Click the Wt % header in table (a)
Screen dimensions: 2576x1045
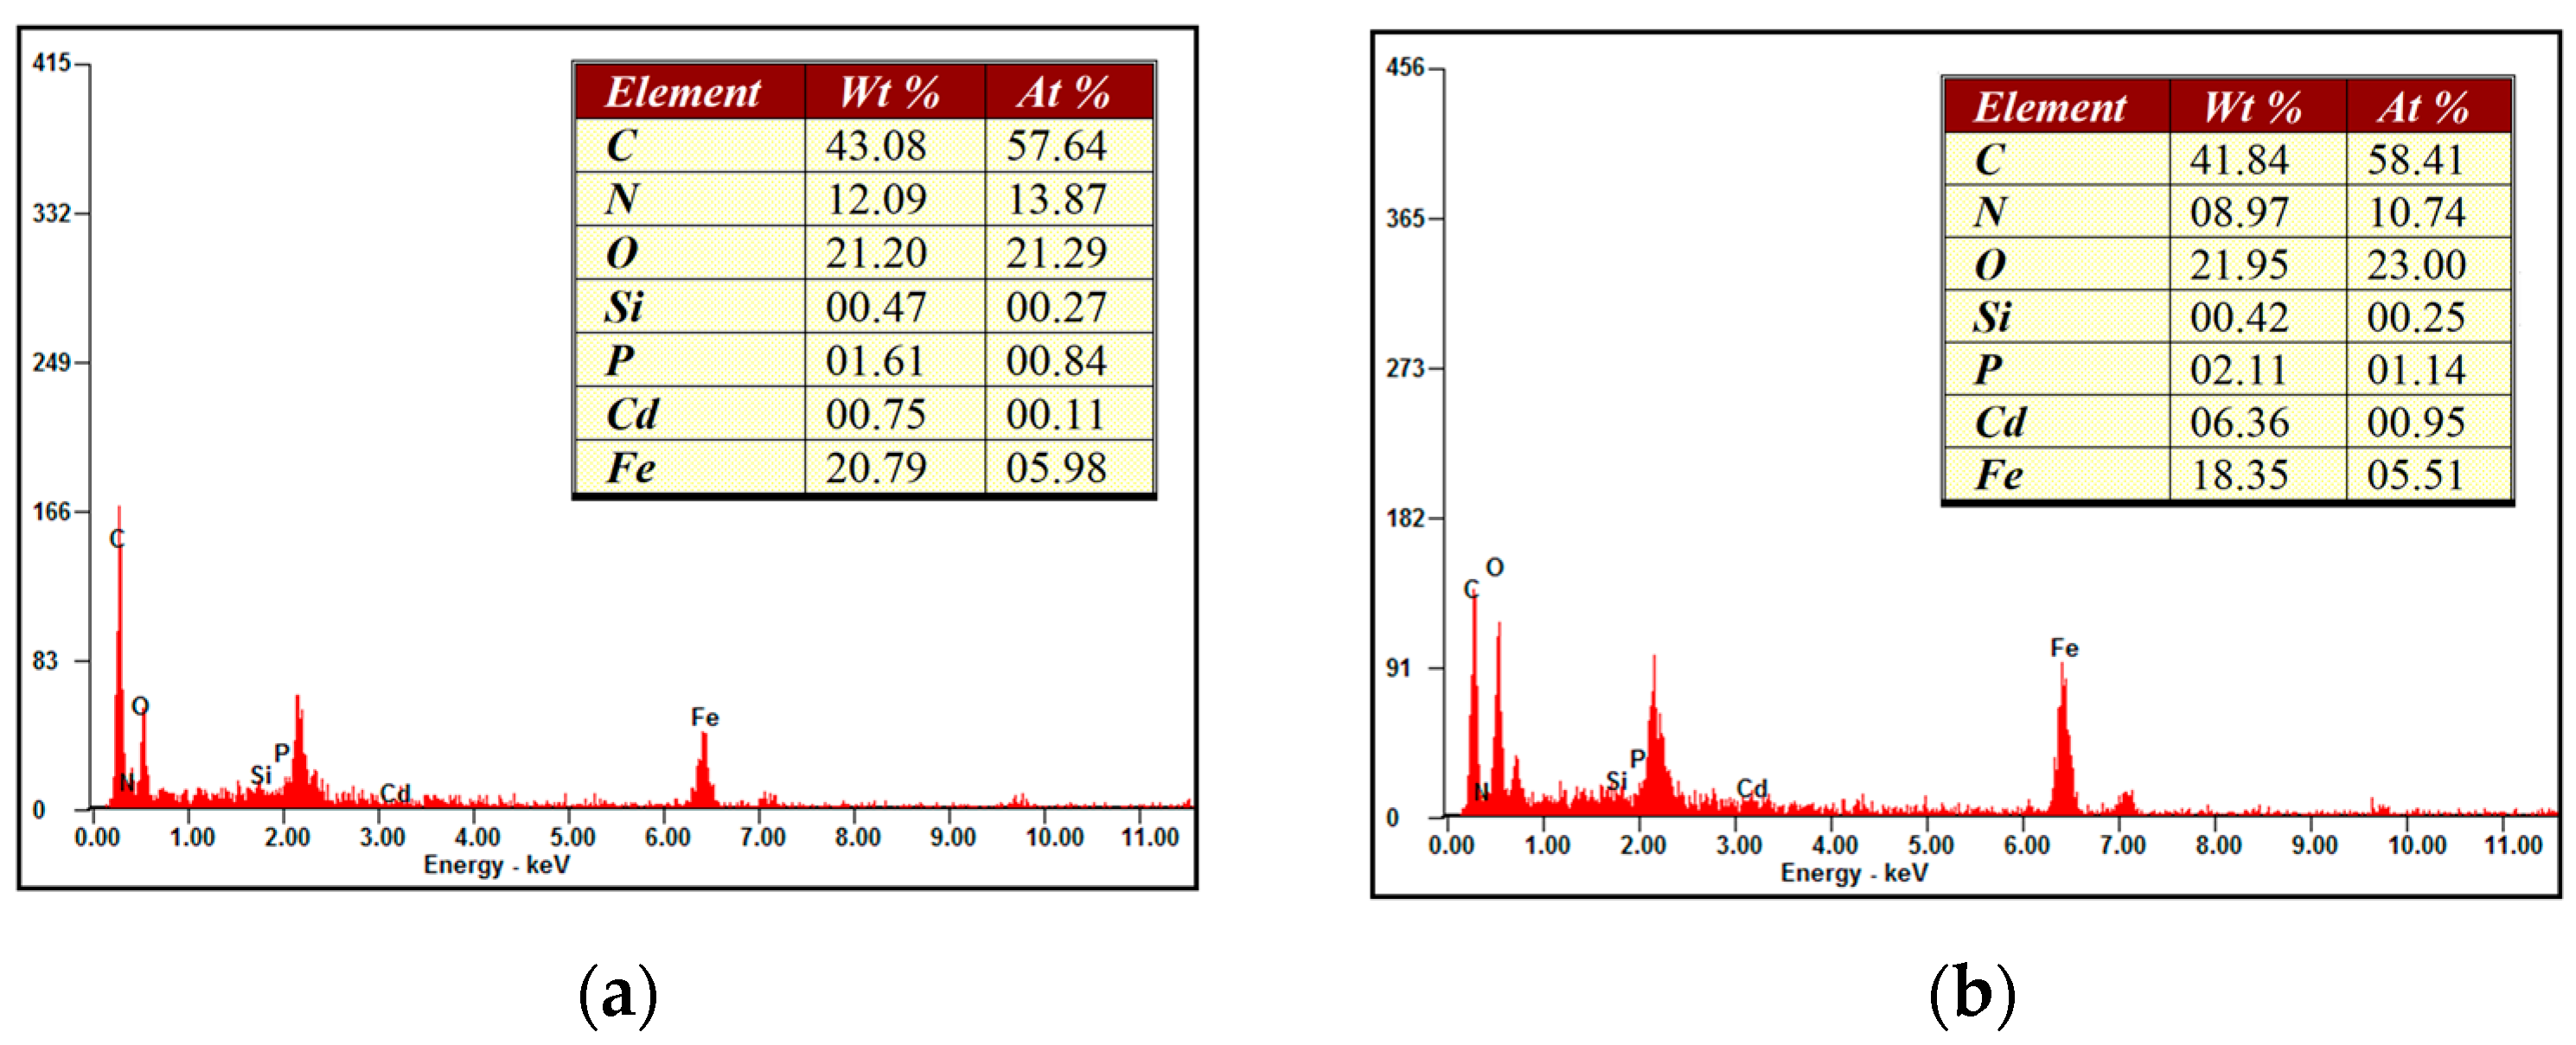coord(889,92)
